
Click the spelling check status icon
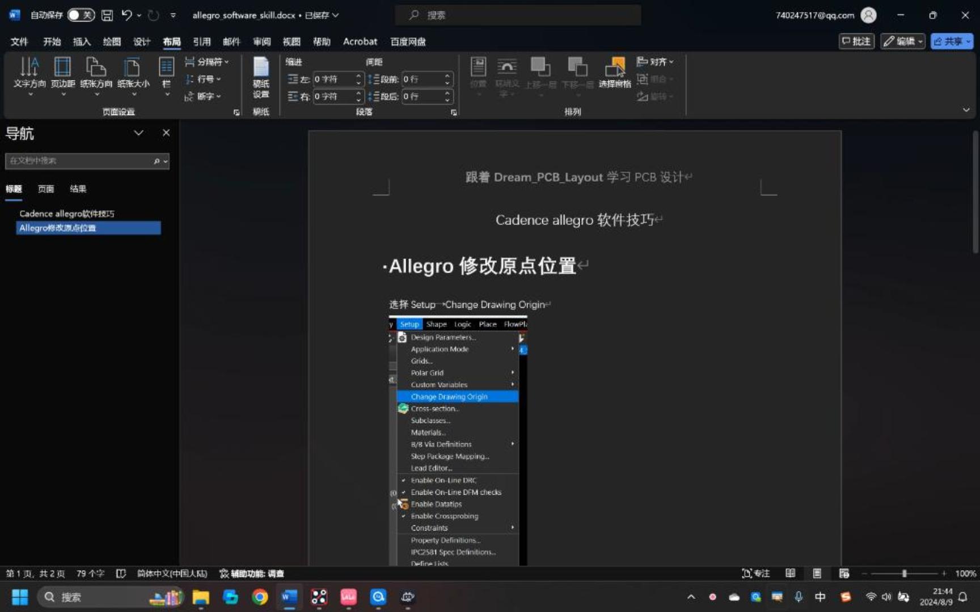[121, 573]
